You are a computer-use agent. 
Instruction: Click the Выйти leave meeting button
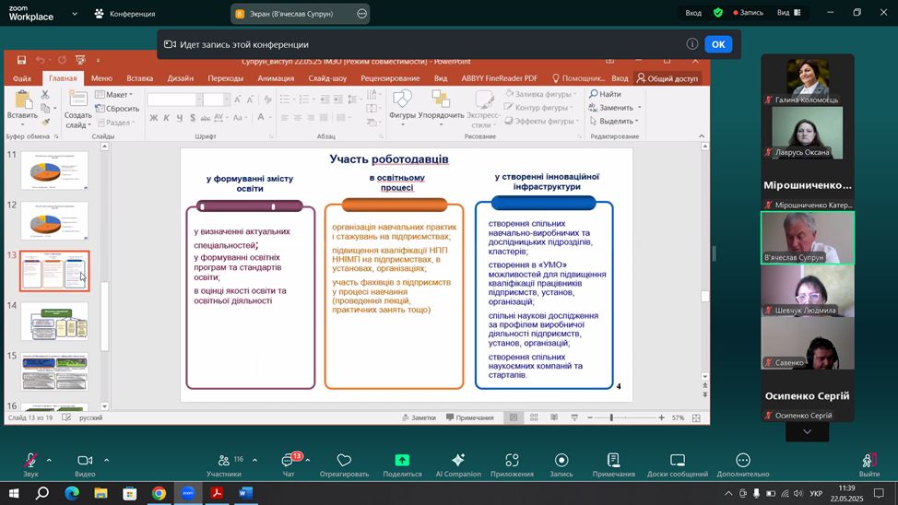868,462
